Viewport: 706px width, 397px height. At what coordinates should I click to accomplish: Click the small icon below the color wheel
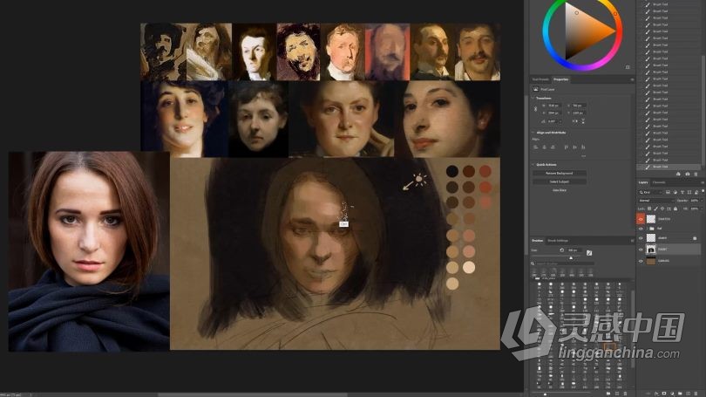tap(628, 67)
